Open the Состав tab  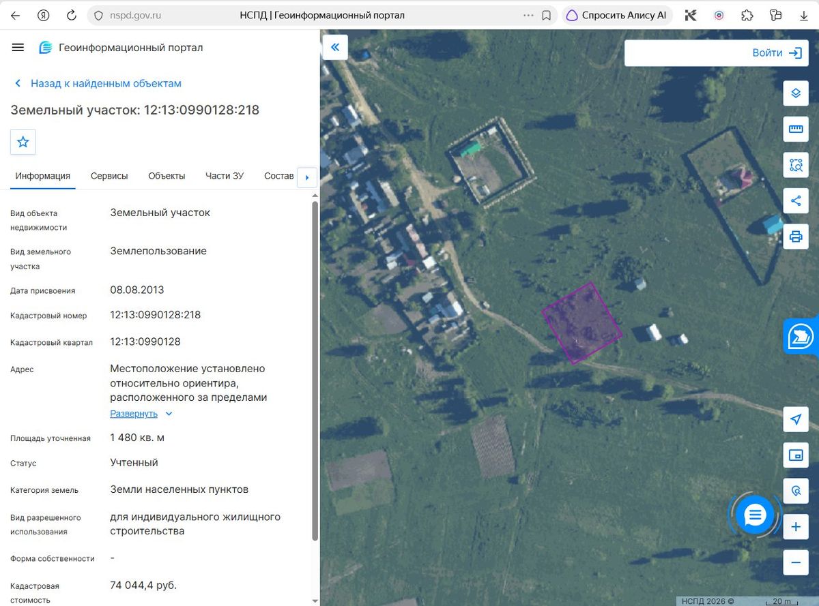pos(279,176)
